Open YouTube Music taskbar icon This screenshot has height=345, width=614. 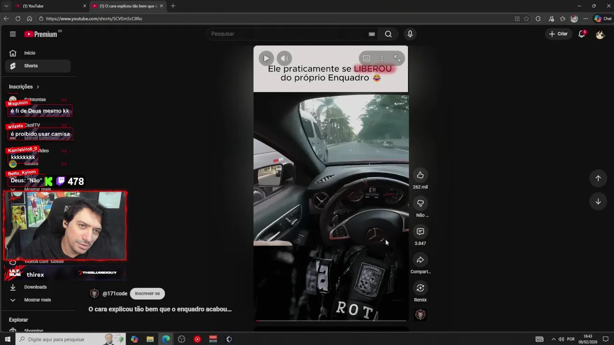tap(197, 339)
